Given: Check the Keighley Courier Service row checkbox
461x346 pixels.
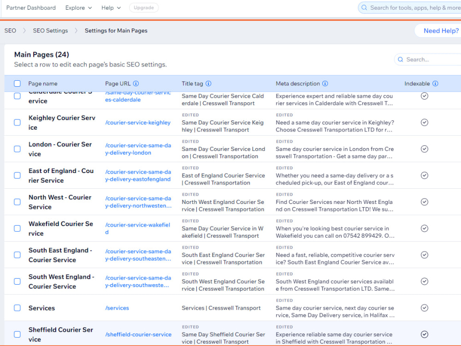Looking at the screenshot, I should (18, 122).
